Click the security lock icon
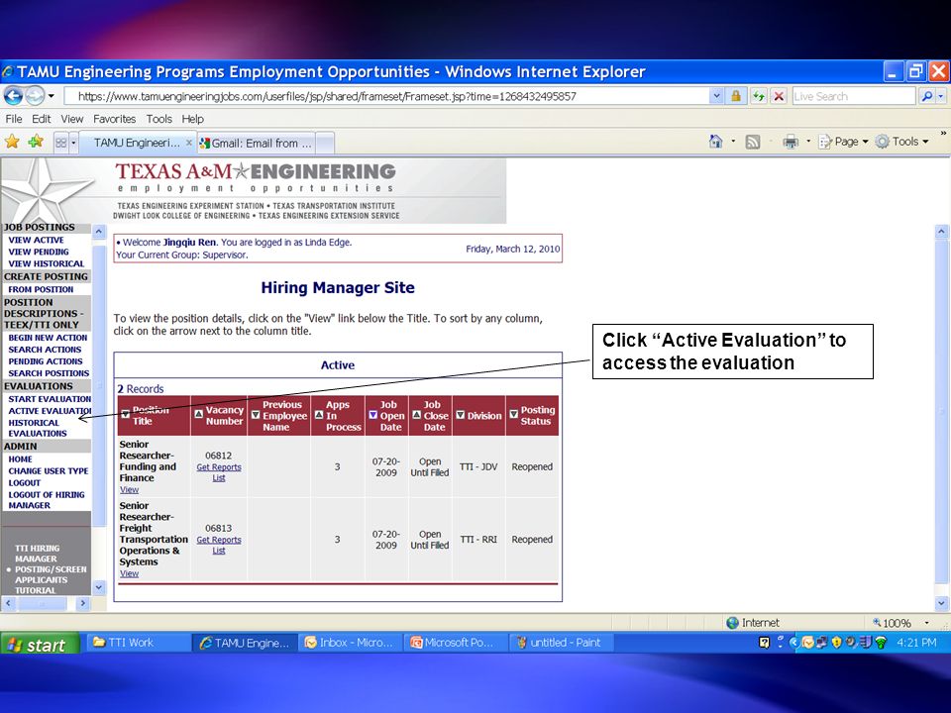951x713 pixels. pos(736,96)
